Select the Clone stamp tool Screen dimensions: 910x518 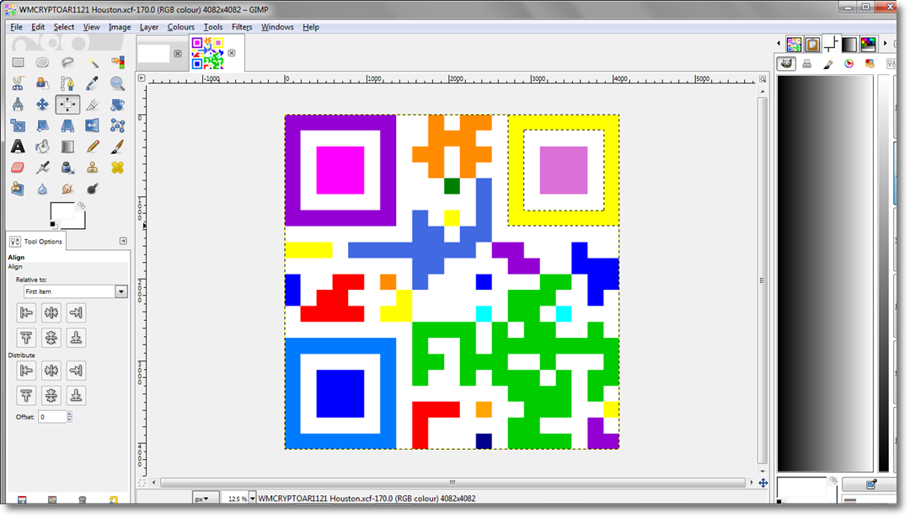[x=93, y=168]
